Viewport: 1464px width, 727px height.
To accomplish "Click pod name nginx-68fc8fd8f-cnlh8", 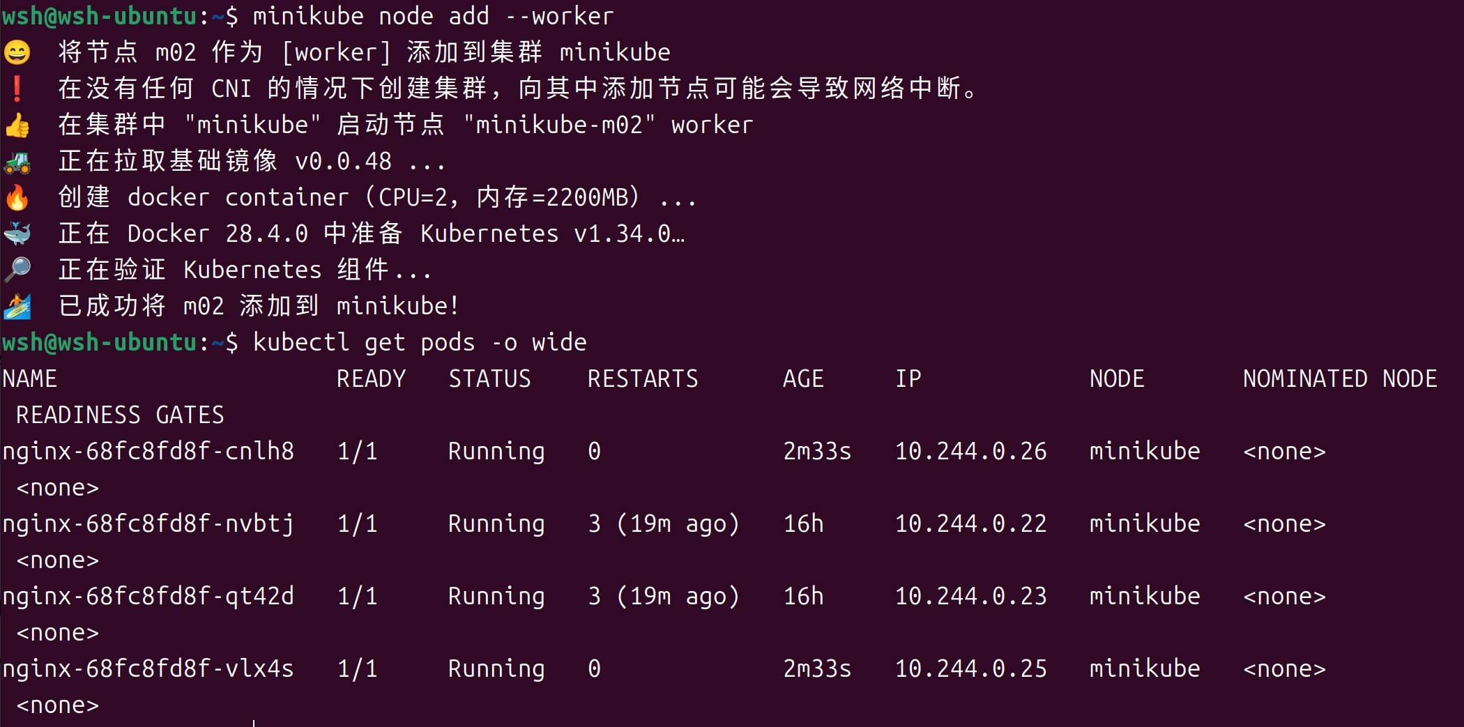I will [x=148, y=451].
